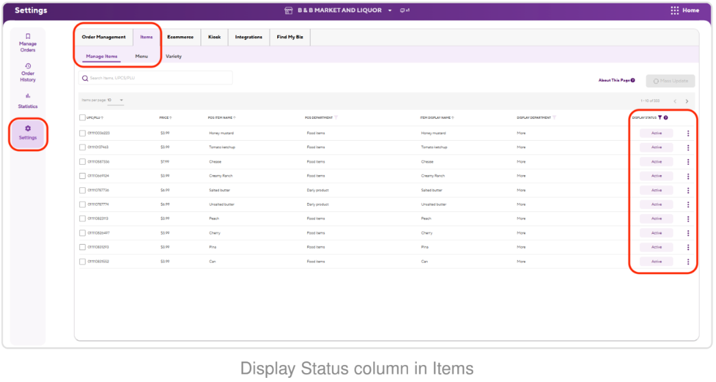Open the Statistics sidebar item
The image size is (716, 382).
click(x=28, y=100)
